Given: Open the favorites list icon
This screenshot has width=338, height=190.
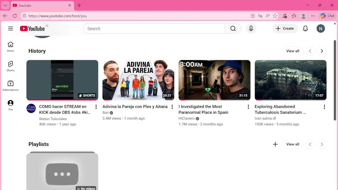Looking at the screenshot, I should (294, 16).
